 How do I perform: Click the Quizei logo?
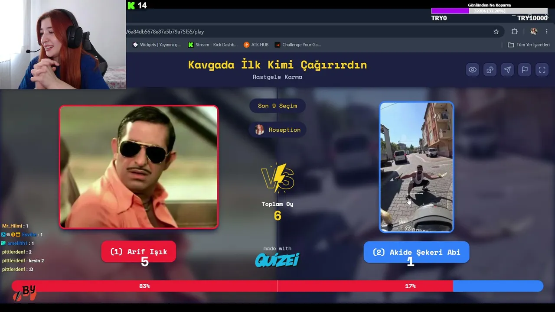click(277, 260)
